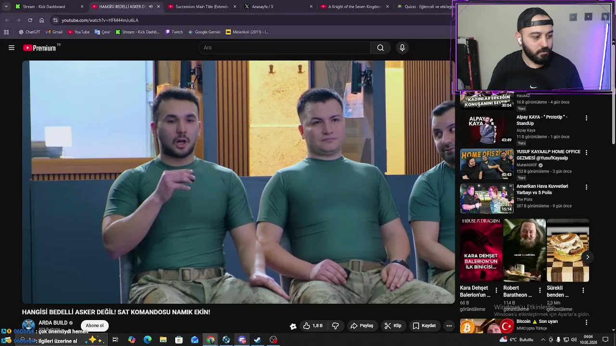Open Microsoft Edge from the taskbar
Image resolution: width=616 pixels, height=346 pixels.
click(147, 340)
